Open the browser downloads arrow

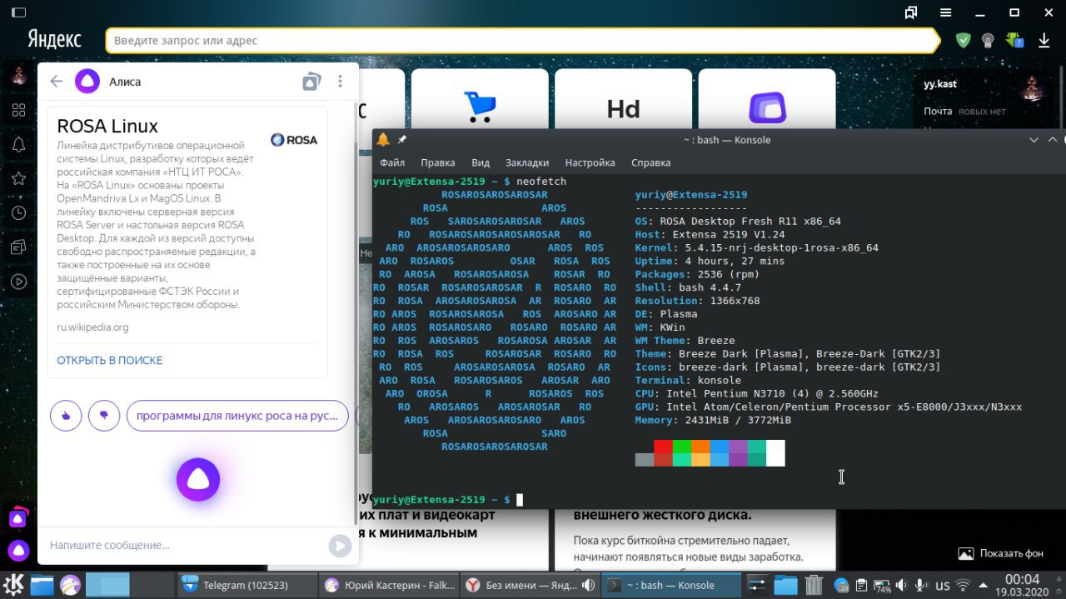tap(1044, 40)
